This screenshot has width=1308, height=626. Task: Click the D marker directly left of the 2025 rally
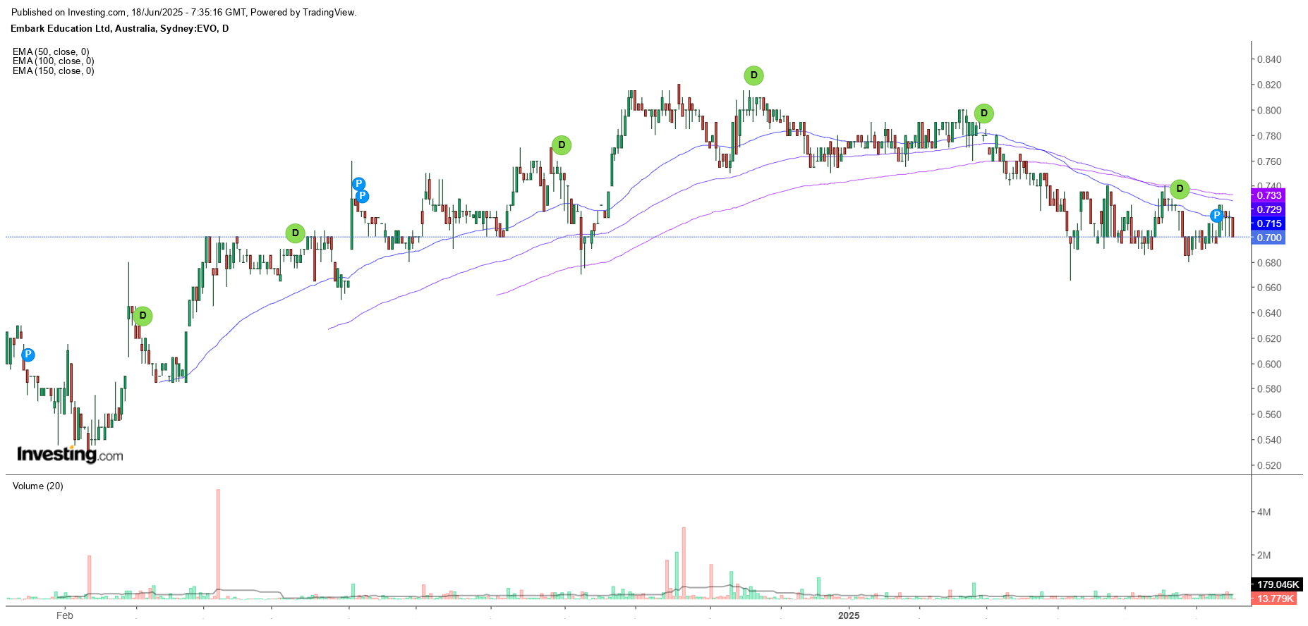tap(561, 146)
